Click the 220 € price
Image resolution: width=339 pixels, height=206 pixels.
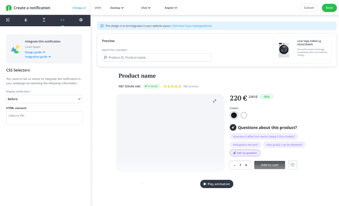(238, 98)
